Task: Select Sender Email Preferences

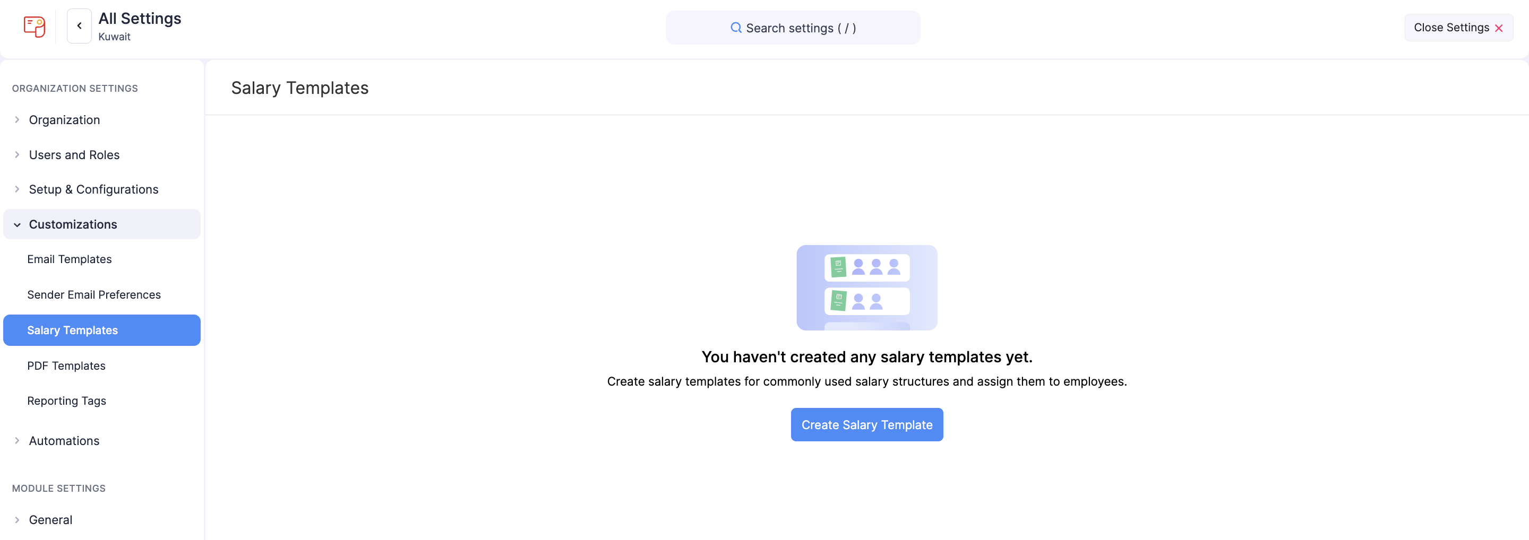Action: click(94, 294)
